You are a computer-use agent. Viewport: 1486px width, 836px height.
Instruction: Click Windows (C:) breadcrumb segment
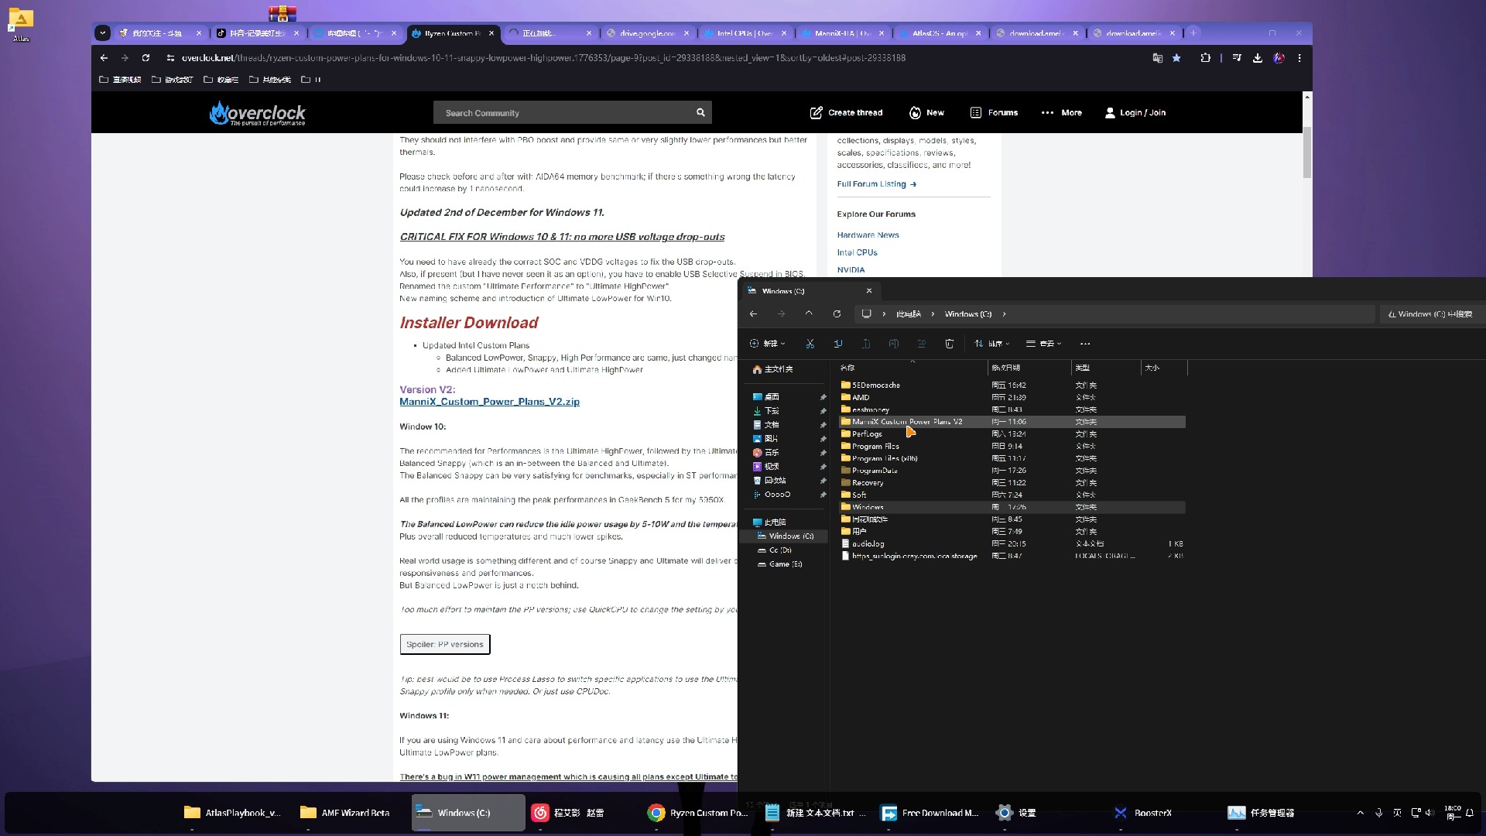click(967, 313)
